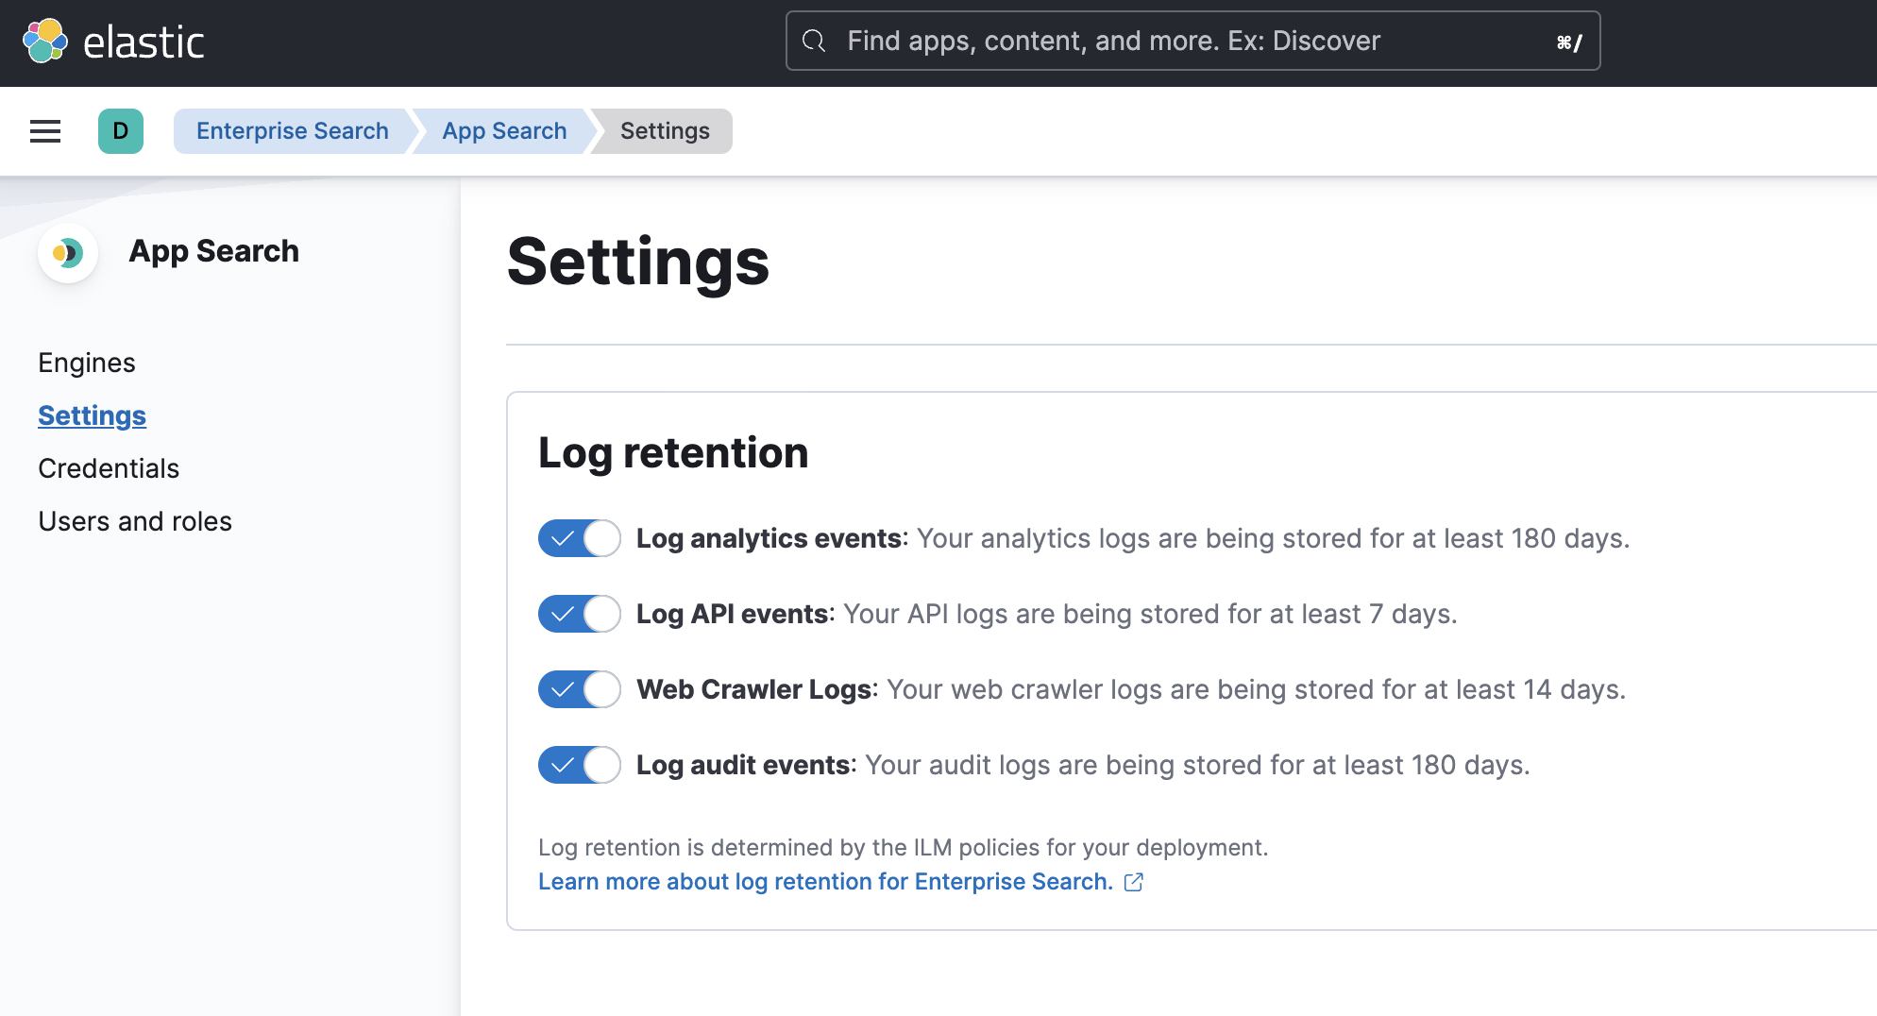The image size is (1877, 1016).
Task: Click the magnifying glass in the search bar
Action: coord(814,41)
